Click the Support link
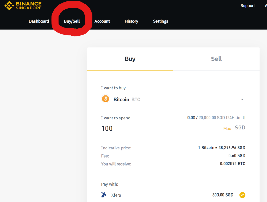Viewport: 267px width, 202px height. (x=248, y=6)
